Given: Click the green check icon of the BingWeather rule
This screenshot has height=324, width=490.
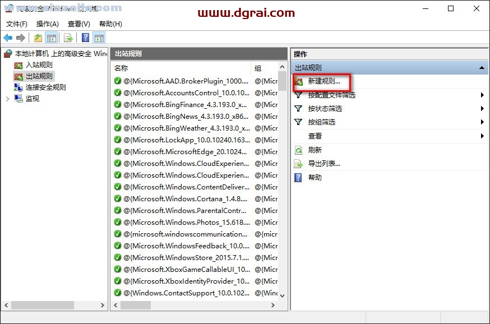Looking at the screenshot, I should pos(118,128).
